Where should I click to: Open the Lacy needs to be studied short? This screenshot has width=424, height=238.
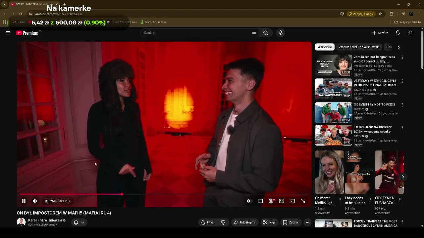[x=359, y=172]
